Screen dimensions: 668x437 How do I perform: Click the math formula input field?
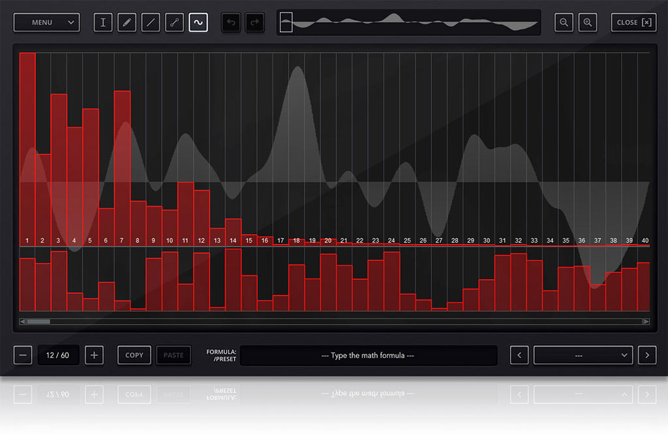pos(369,355)
